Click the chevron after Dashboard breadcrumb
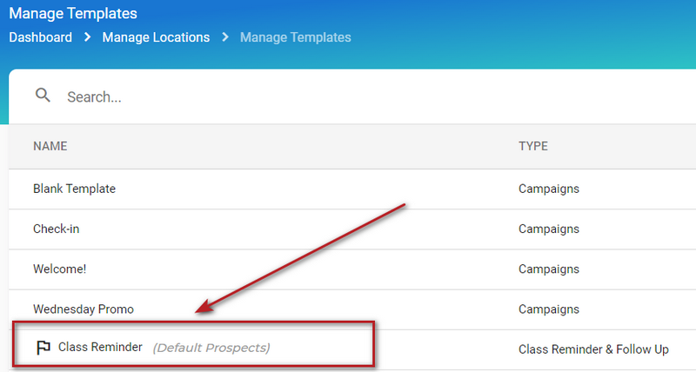This screenshot has width=696, height=372. pyautogui.click(x=88, y=37)
